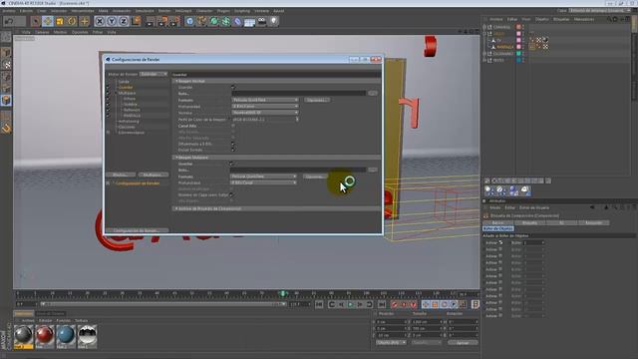The image size is (638, 359).
Task: Click the coordinate system icon
Action: [136, 21]
